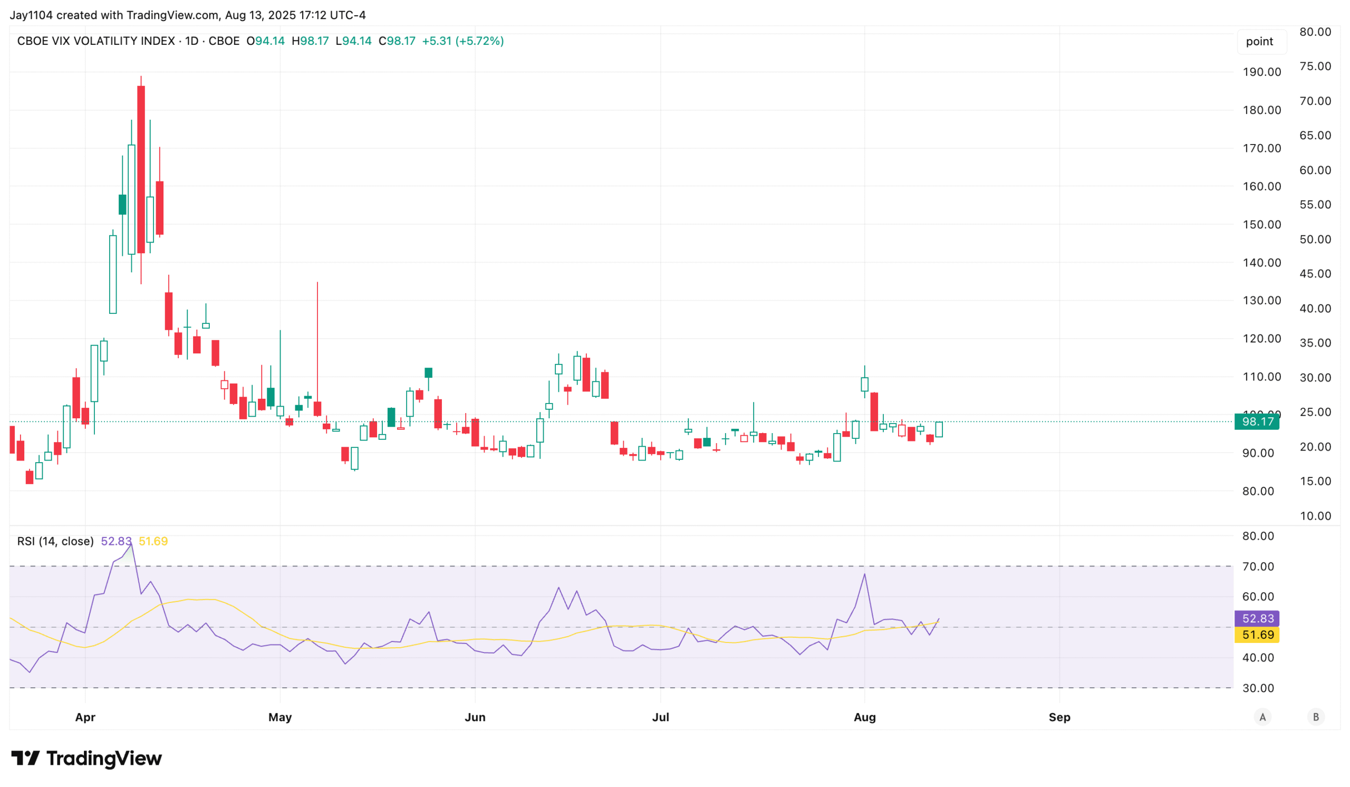Image resolution: width=1350 pixels, height=787 pixels.
Task: Click the low value L94.14
Action: (x=353, y=41)
